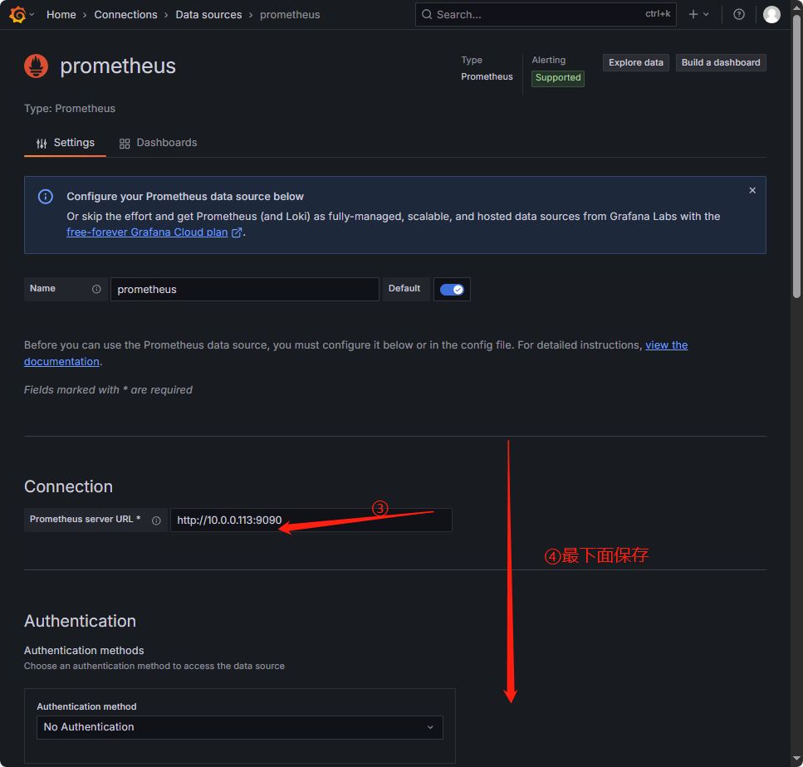803x767 pixels.
Task: Click the Explore data button
Action: click(x=635, y=62)
